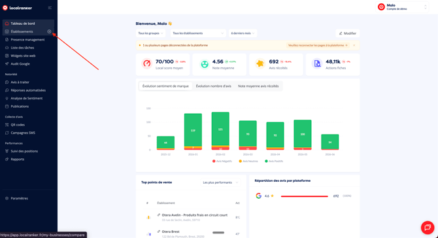Dismiss the disconnected pages warning banner
The height and width of the screenshot is (238, 438).
pyautogui.click(x=354, y=45)
